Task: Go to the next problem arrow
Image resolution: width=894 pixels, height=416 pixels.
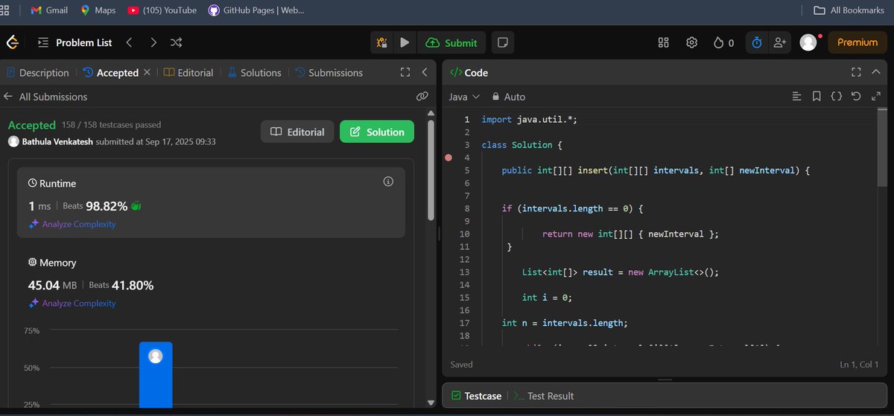Action: coord(153,42)
